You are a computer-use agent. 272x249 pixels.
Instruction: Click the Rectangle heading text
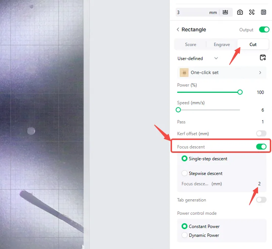[x=194, y=29]
